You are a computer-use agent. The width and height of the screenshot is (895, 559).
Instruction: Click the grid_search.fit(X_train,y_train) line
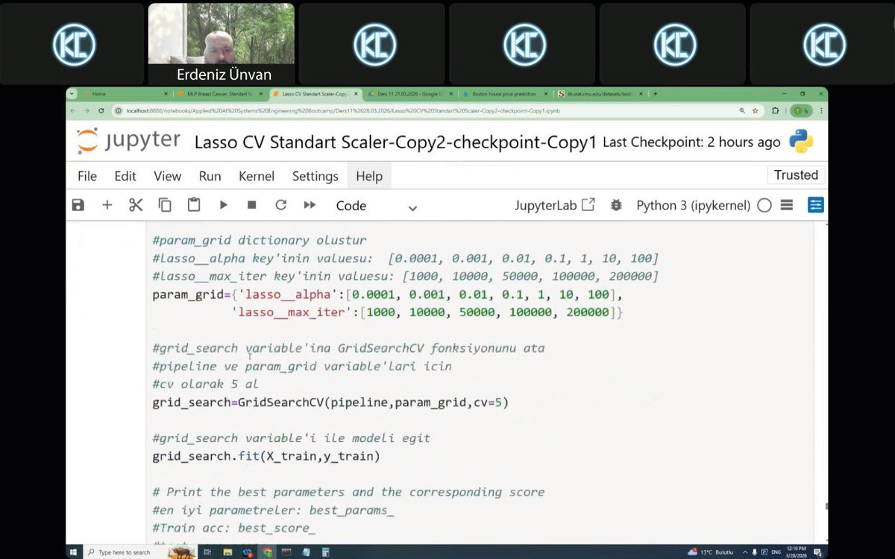[266, 455]
